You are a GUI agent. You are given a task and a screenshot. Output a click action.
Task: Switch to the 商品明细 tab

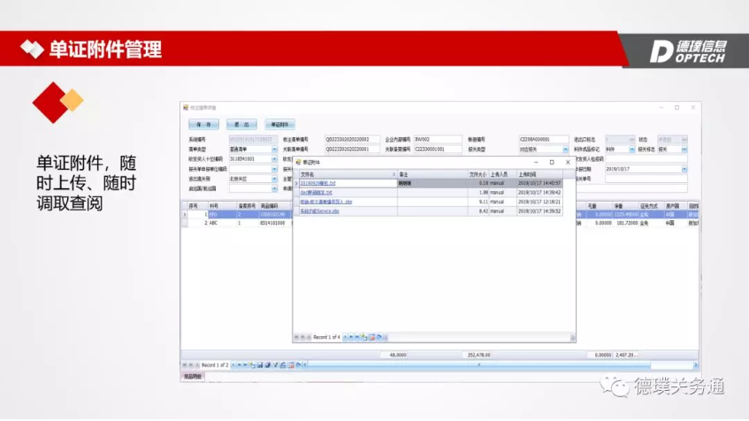click(x=193, y=376)
